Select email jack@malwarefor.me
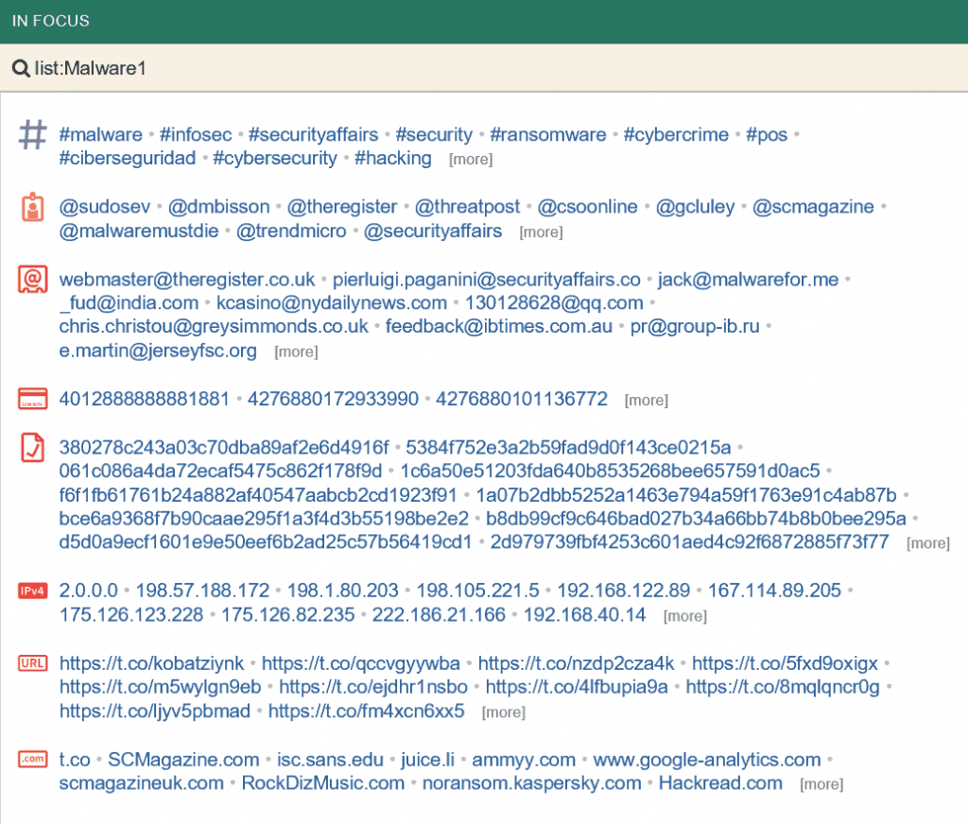 pyautogui.click(x=749, y=279)
